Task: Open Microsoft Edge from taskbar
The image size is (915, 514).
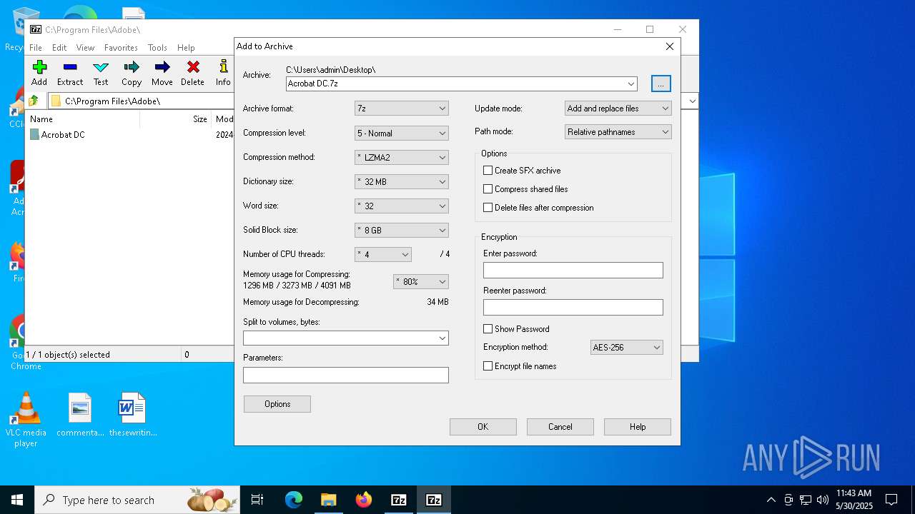Action: pyautogui.click(x=294, y=500)
